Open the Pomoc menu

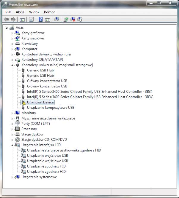(50, 12)
